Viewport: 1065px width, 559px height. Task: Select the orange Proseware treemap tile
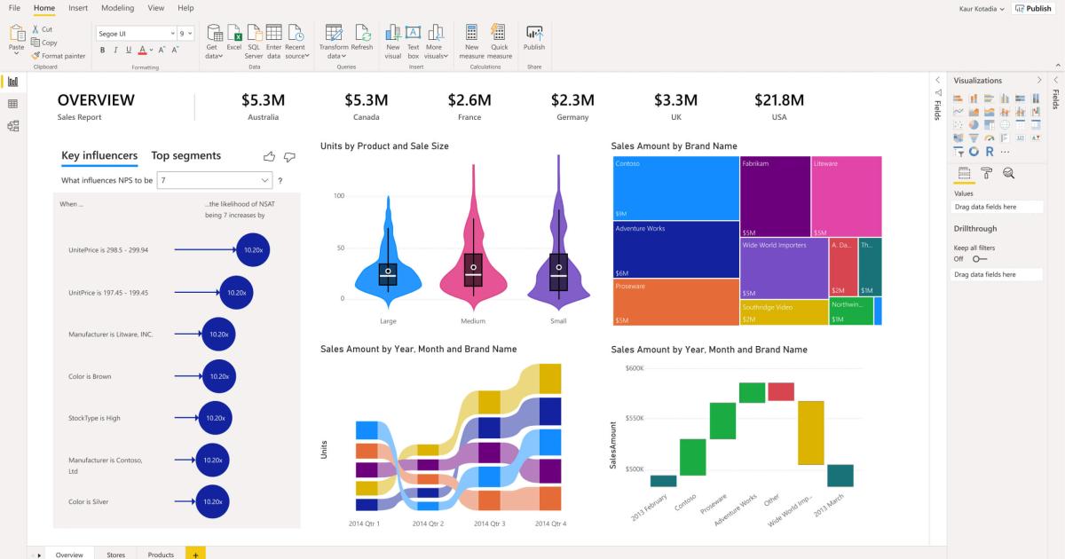pyautogui.click(x=676, y=302)
